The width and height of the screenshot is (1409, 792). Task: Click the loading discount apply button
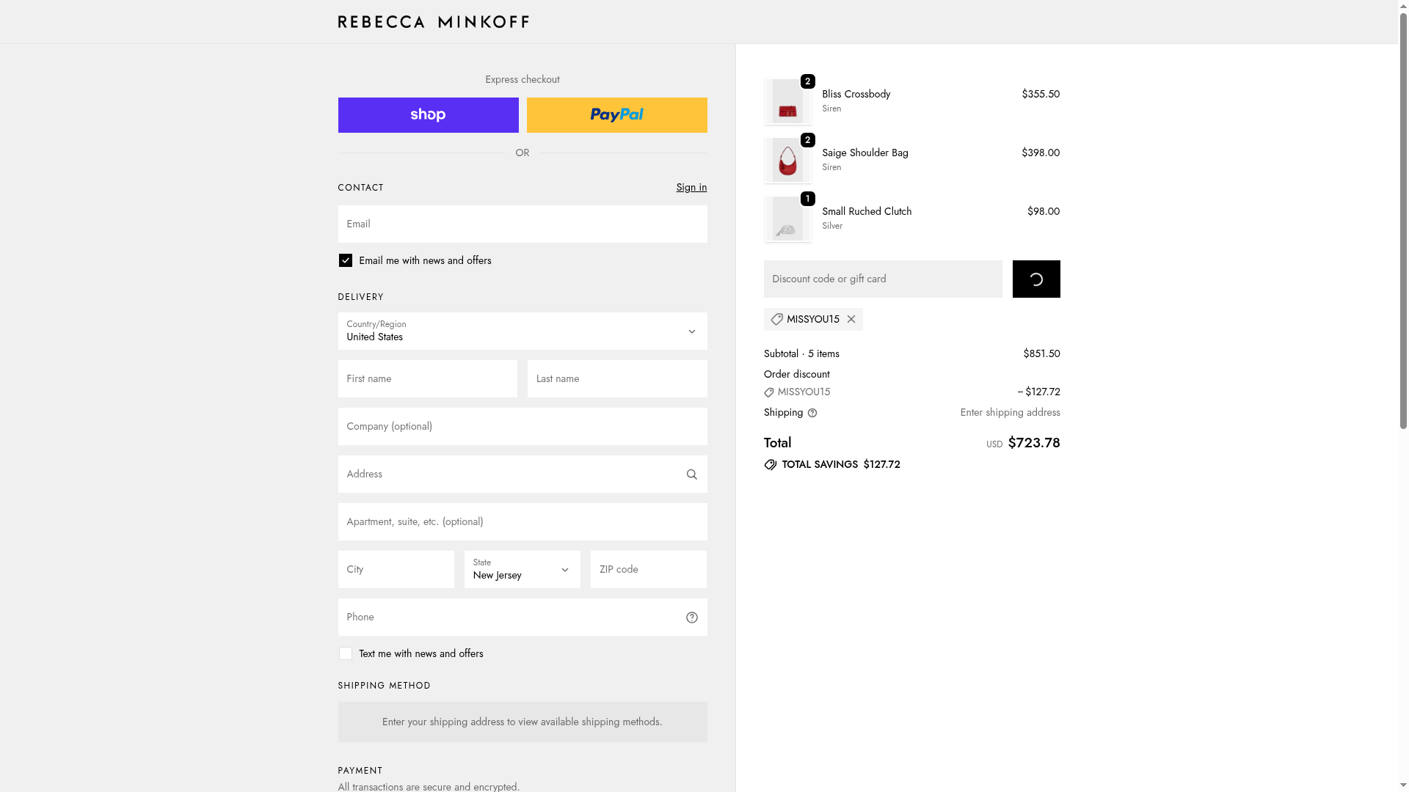pos(1035,279)
